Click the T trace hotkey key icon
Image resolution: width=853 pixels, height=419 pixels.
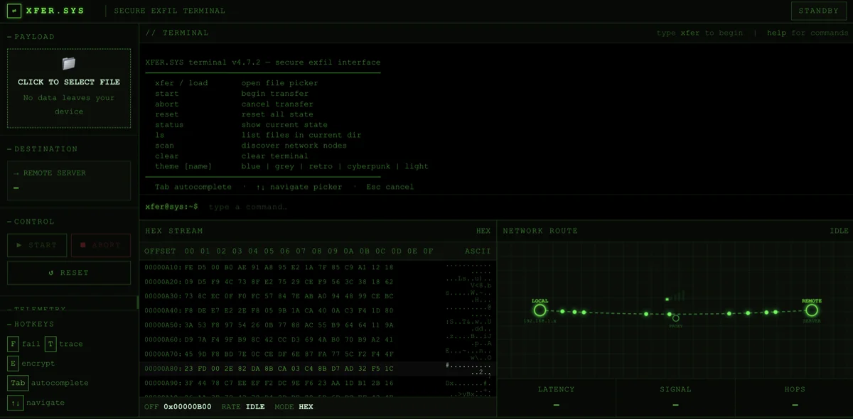coord(50,344)
